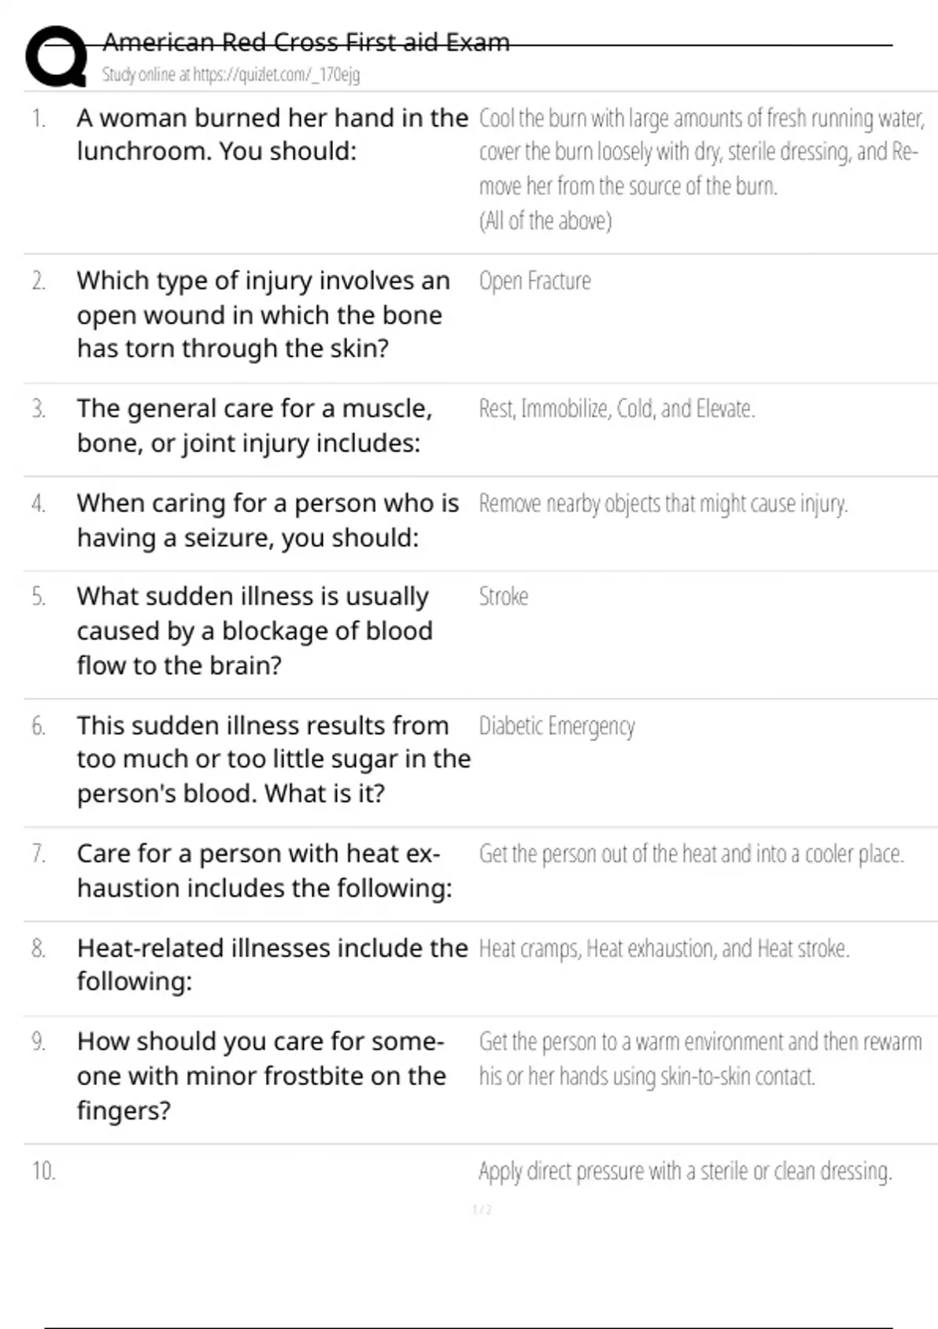
Task: Click the 'Open Fracture' answer
Action: 535,281
